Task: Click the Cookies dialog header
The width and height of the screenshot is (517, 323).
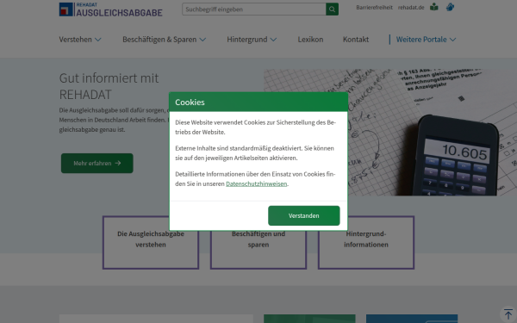Action: pyautogui.click(x=258, y=102)
